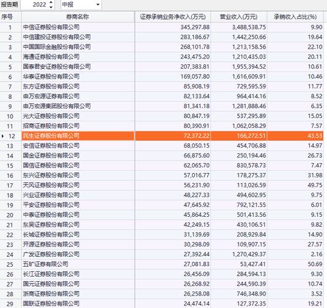Viewport: 327px width, 308px height.
Task: Sort by 承销收入占比(%) column header
Action: [296, 17]
